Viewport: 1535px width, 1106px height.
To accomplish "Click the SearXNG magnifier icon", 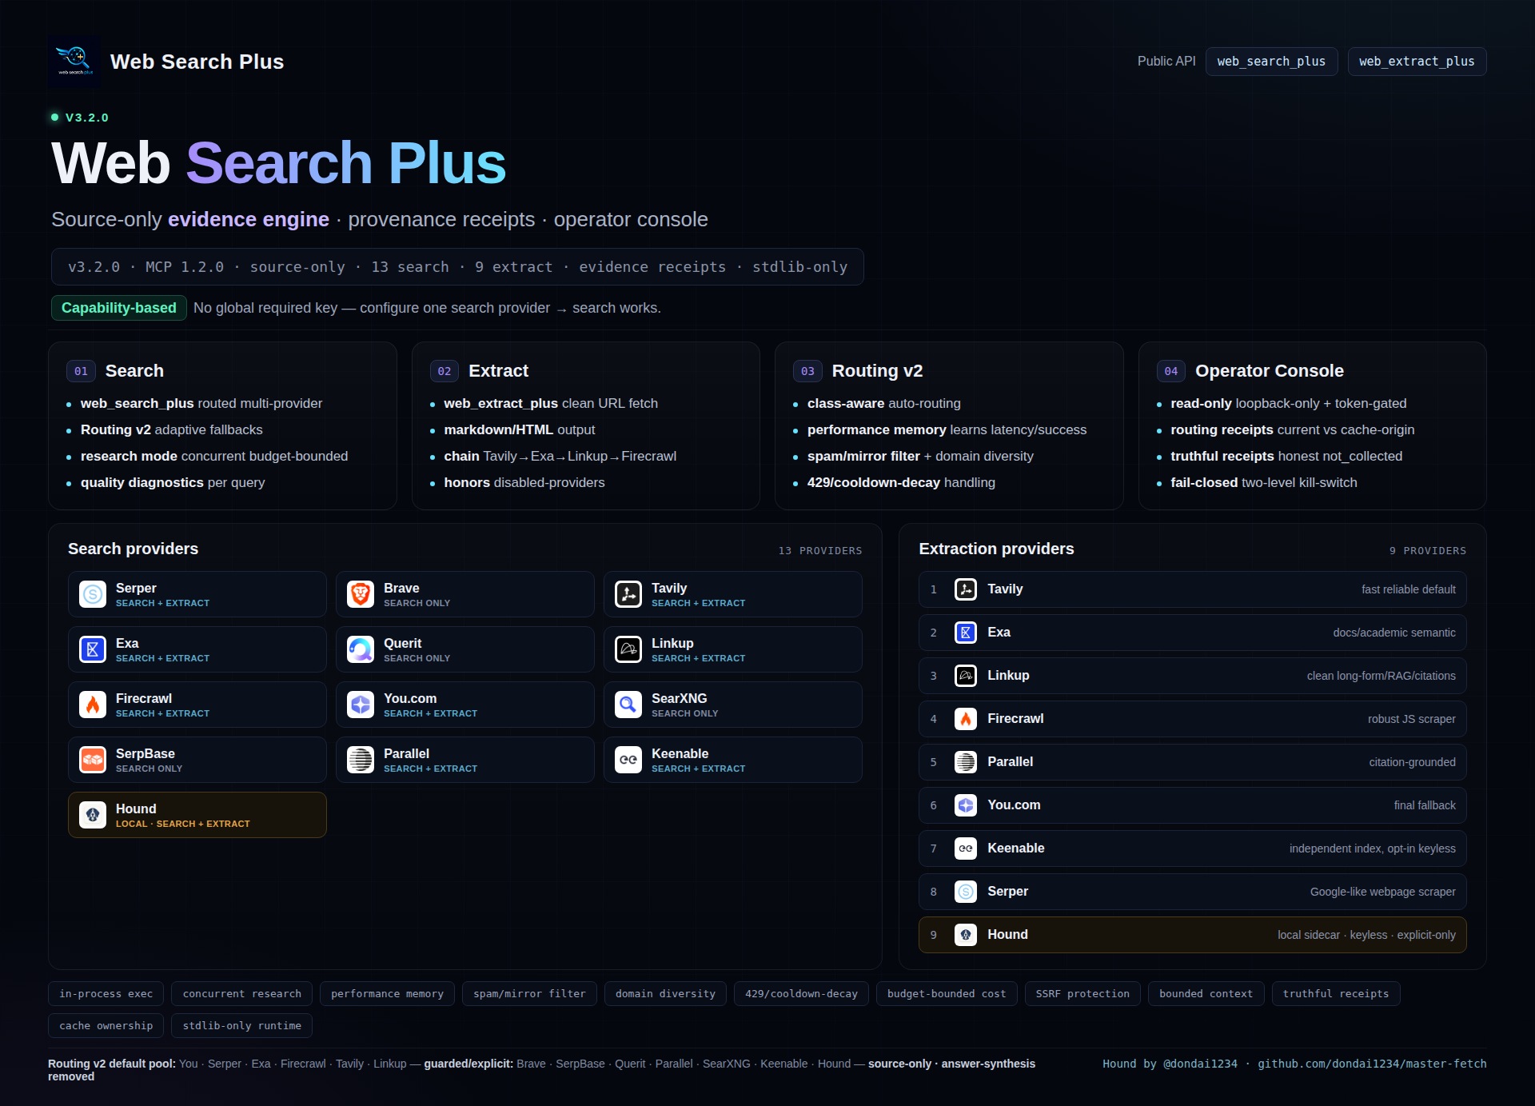I will pyautogui.click(x=628, y=705).
